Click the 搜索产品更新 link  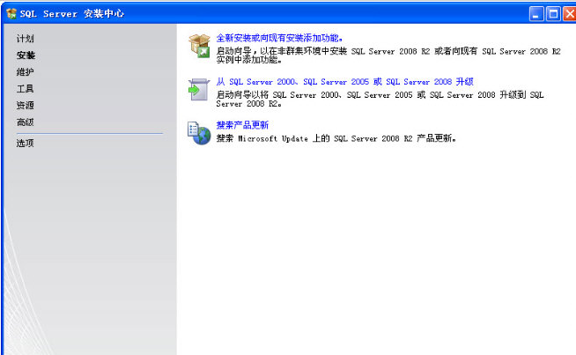242,125
